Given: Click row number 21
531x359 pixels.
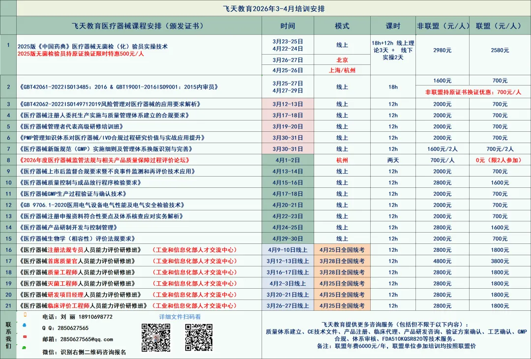Looking at the screenshot, I should click(8, 305).
